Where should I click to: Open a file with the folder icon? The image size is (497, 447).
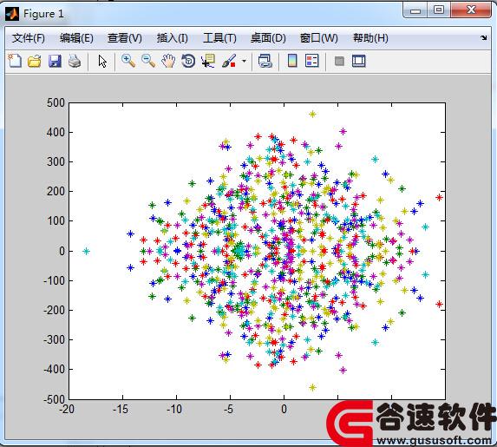click(34, 61)
